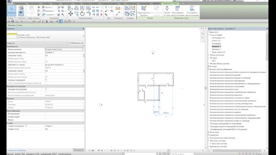Select the Move tool cross-arrows icon
This screenshot has height=155, width=276.
tap(70, 14)
